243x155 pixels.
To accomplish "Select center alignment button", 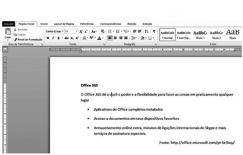I will click(115, 38).
